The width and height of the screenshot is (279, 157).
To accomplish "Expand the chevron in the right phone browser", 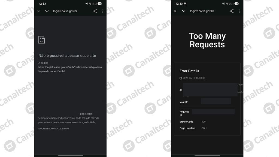I will pos(184,11).
